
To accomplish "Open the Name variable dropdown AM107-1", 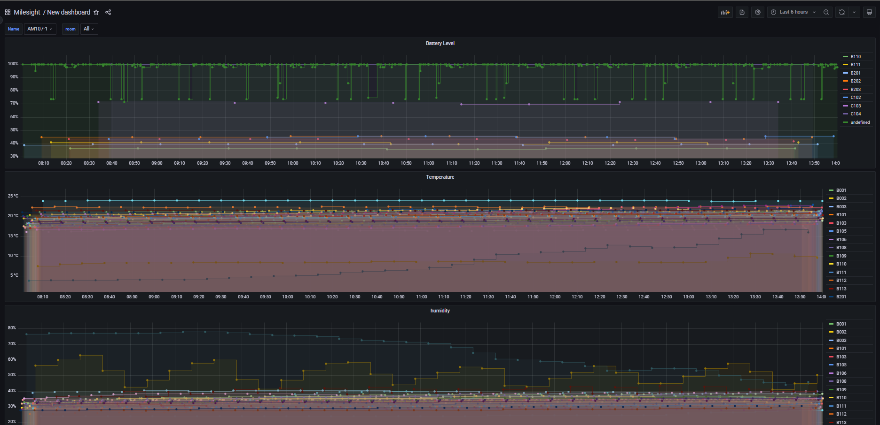I will pos(40,29).
